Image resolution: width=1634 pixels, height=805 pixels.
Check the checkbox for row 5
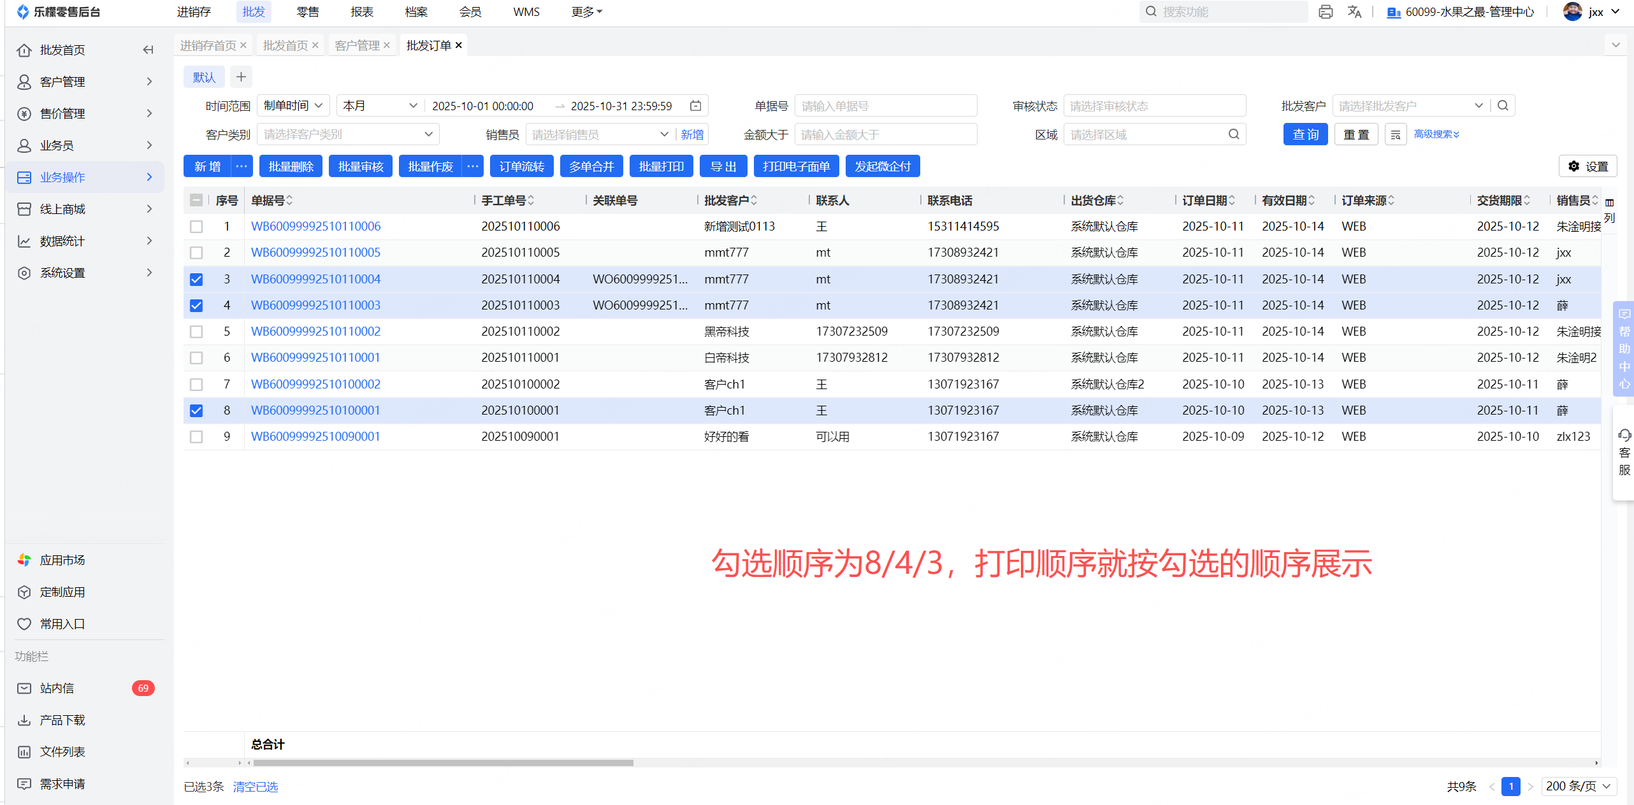click(196, 332)
